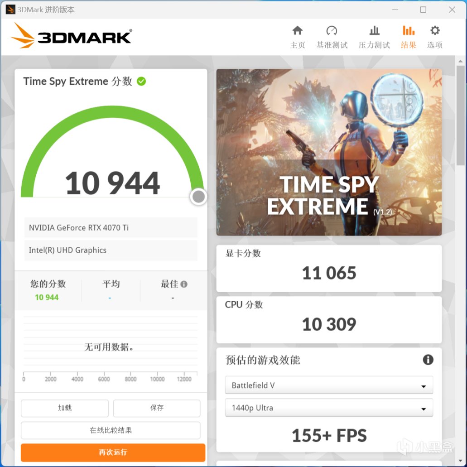The width and height of the screenshot is (467, 467).
Task: Click the 155+ FPS estimate
Action: [329, 435]
